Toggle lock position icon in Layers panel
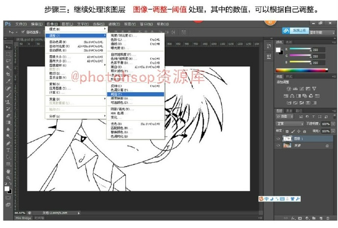This screenshot has height=228, width=338. (x=298, y=131)
